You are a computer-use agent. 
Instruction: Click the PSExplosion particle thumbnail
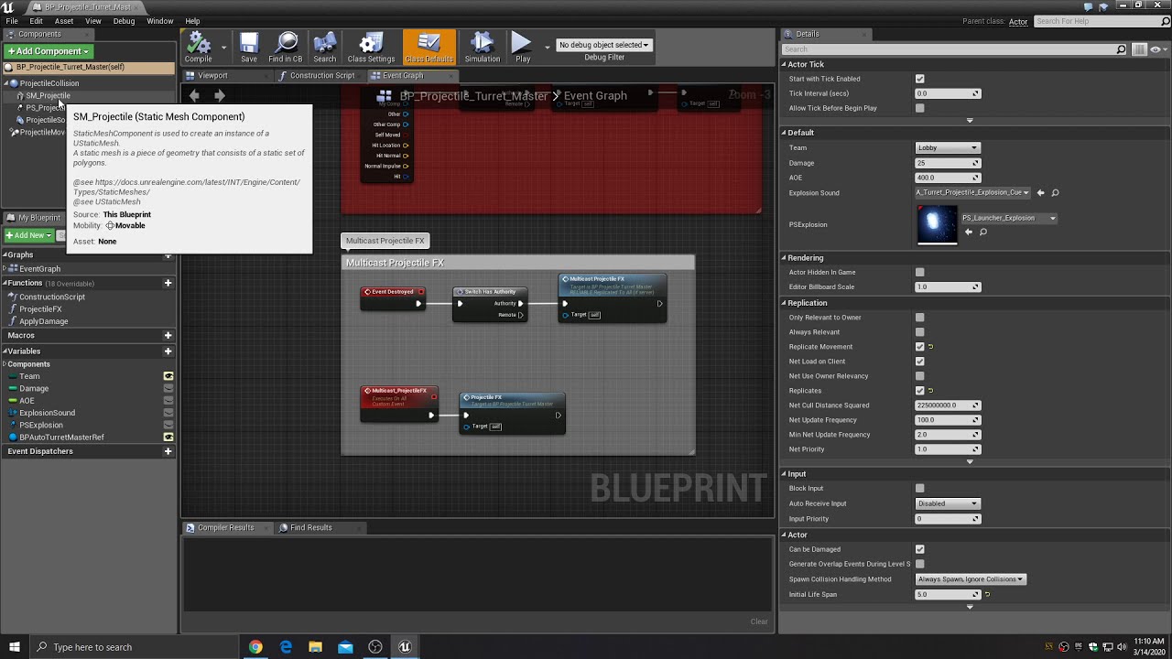937,225
